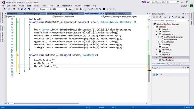This screenshot has height=109, width=194.
Task: Click the View Code icon in Solution Explorer
Action: tap(183, 17)
